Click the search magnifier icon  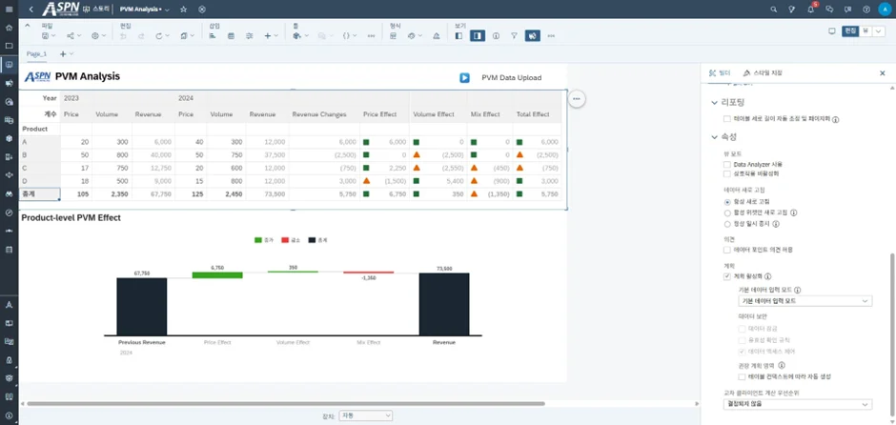tap(773, 10)
